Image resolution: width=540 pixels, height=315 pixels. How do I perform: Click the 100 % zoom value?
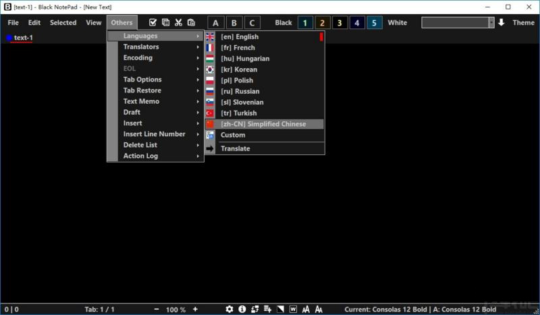coord(175,310)
